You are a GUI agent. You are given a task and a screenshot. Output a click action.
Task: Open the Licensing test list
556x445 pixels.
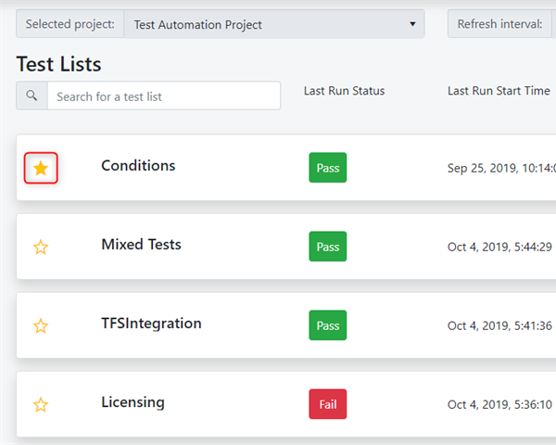coord(133,402)
